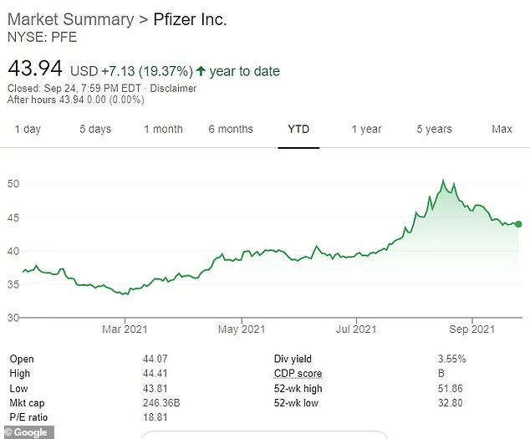530x439 pixels.
Task: Choose the 5 years range tab
Action: tap(434, 129)
